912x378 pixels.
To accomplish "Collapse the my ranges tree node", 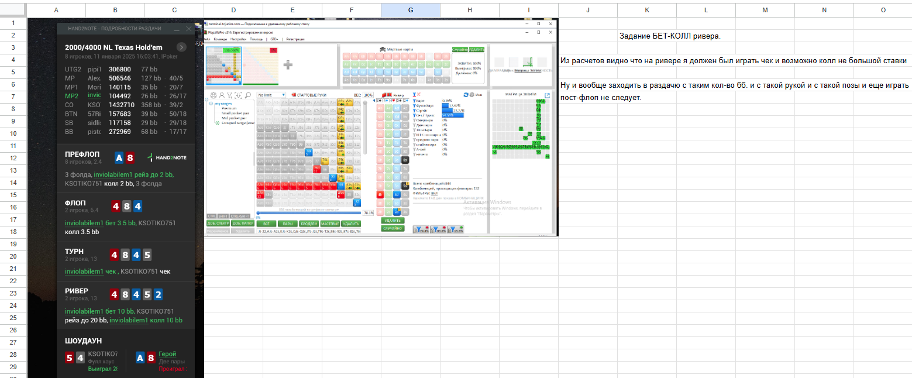I will tap(211, 104).
